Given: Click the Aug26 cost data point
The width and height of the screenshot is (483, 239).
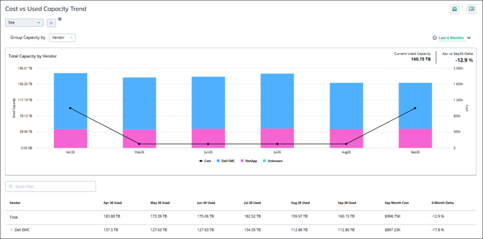Looking at the screenshot, I should [346, 144].
